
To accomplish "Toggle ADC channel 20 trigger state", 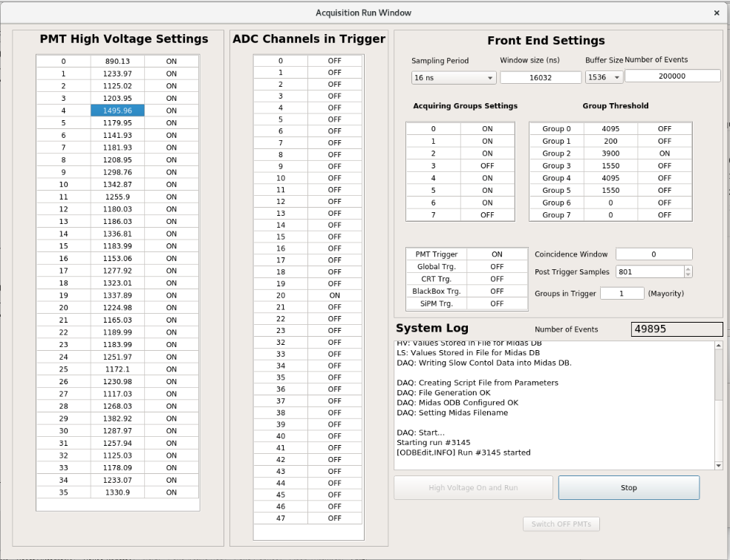I will click(334, 295).
